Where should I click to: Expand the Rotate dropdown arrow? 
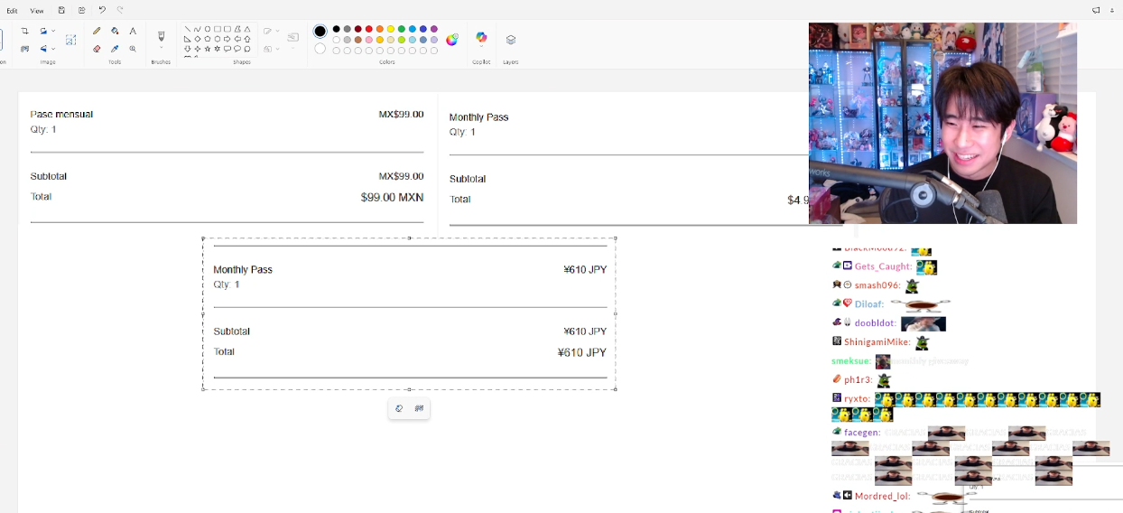point(53,31)
